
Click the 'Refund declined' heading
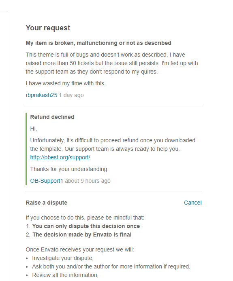pos(52,117)
